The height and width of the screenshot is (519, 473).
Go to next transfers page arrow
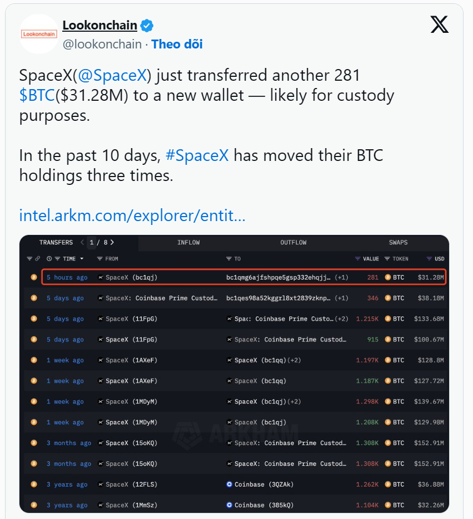click(x=112, y=242)
